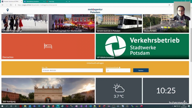Image resolution: width=192 pixels, height=108 pixels.
Task: Close the Veranstaltung einreichen tab
Action: pos(44,1)
